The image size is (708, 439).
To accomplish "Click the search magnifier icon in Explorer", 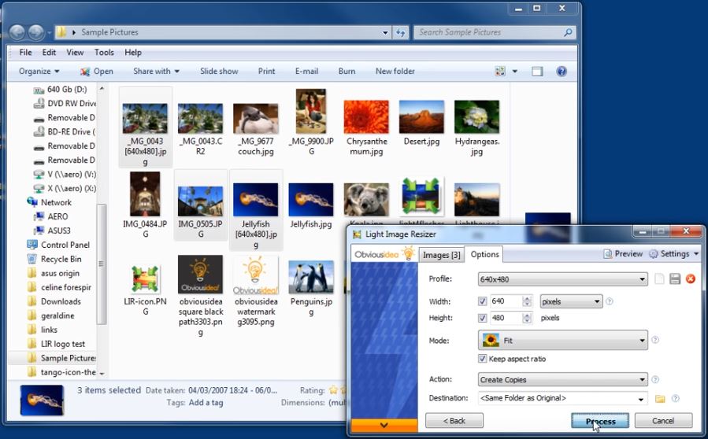I will tap(568, 32).
